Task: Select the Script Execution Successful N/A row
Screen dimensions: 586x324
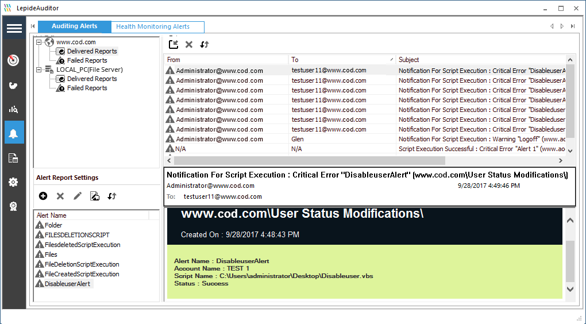Action: point(365,149)
